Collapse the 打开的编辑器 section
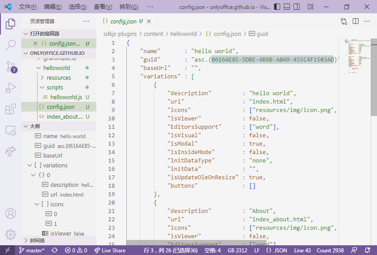The height and width of the screenshot is (255, 377). [26, 34]
